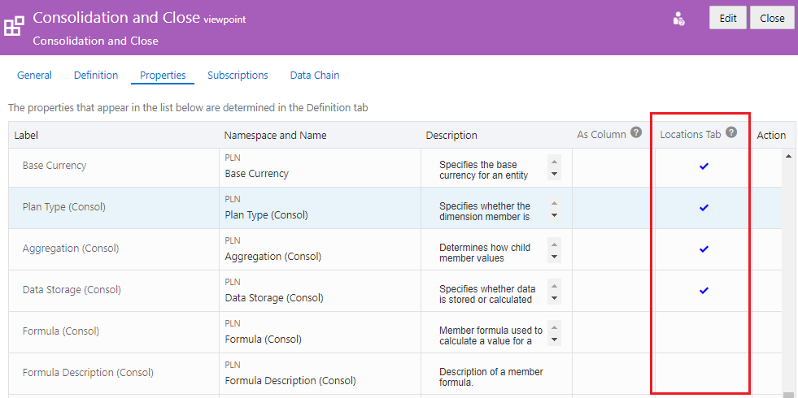
Task: Toggle Locations Tab checkmark for Plan Type (Consol)
Action: pos(704,207)
